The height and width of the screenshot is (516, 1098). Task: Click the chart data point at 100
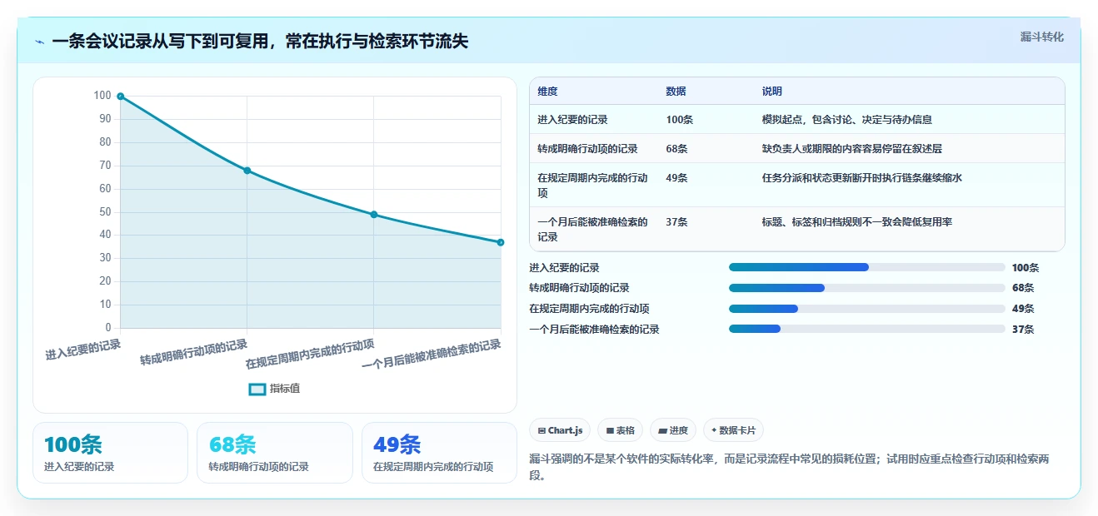(121, 97)
